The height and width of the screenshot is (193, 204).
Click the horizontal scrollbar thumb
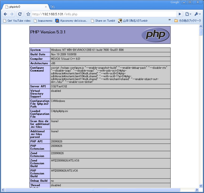93,190
